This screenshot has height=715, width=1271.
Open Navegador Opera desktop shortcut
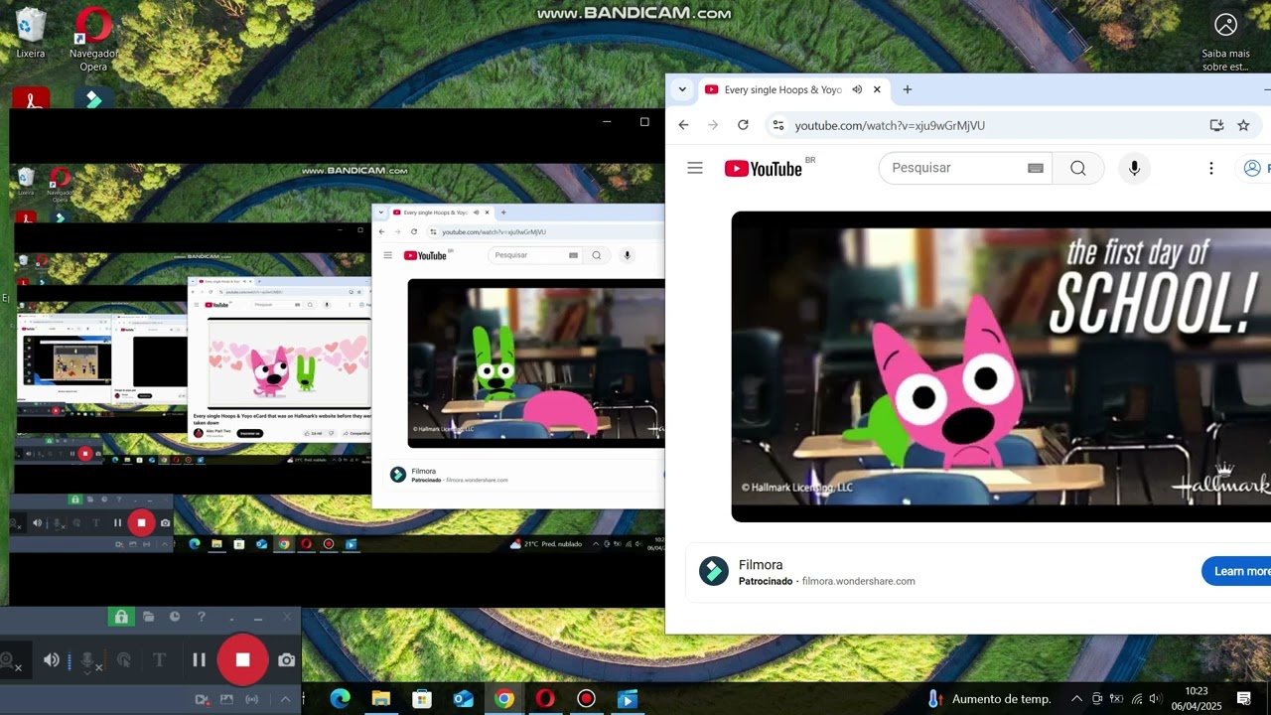(x=93, y=39)
